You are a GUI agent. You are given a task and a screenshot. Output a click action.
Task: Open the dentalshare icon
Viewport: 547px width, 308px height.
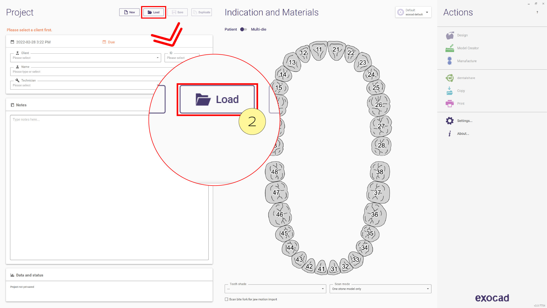tap(450, 78)
